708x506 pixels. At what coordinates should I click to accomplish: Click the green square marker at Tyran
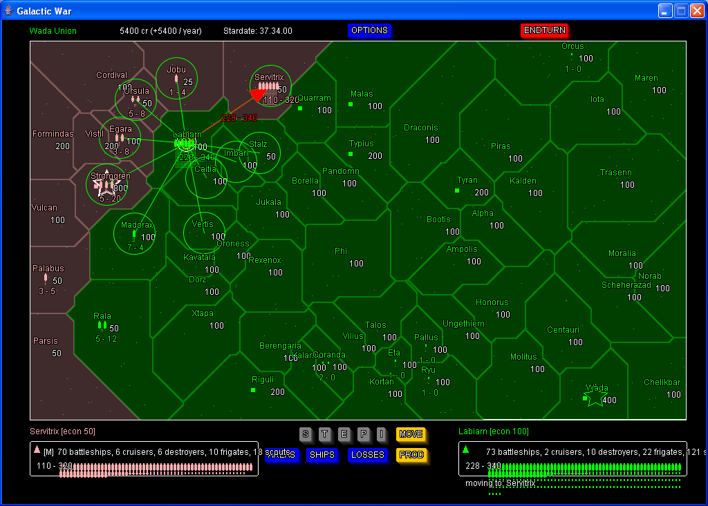point(457,191)
